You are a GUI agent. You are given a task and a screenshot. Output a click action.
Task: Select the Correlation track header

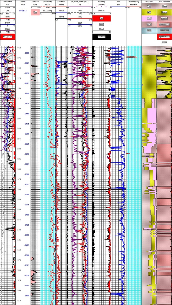[8, 2]
